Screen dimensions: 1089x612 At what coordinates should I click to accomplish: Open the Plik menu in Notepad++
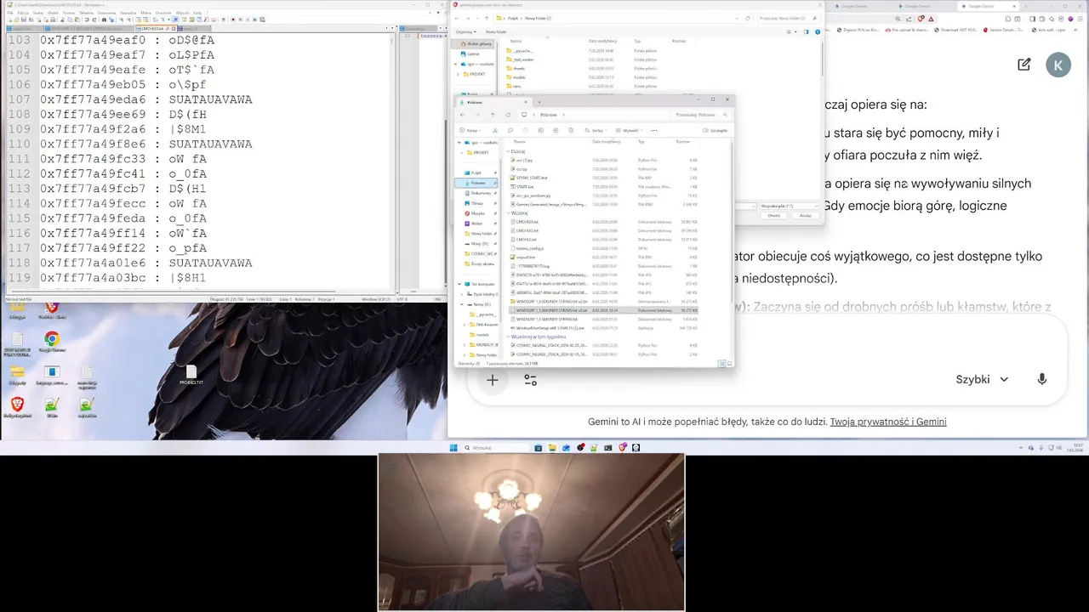pyautogui.click(x=10, y=13)
